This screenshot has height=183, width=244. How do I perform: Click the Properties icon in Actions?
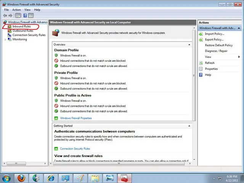point(201,69)
